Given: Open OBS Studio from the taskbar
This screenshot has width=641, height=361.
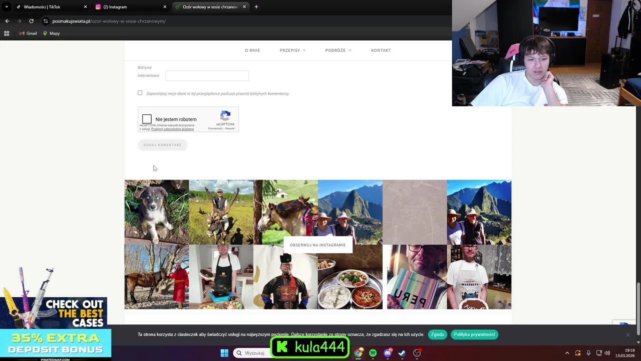Looking at the screenshot, I should 417,353.
